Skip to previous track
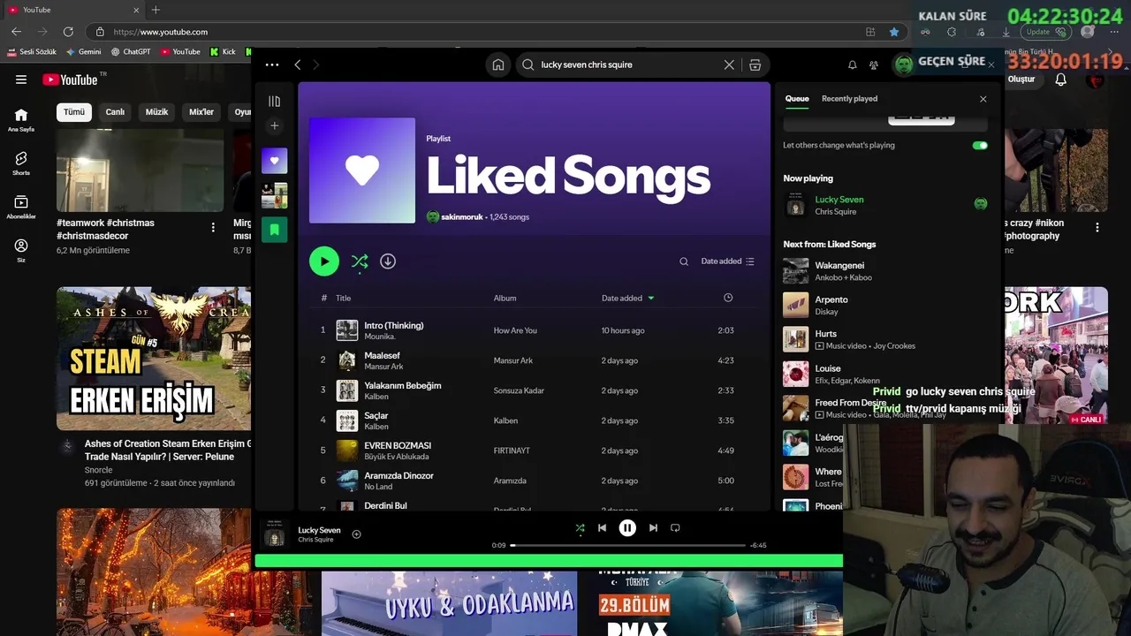The height and width of the screenshot is (636, 1131). 602,528
